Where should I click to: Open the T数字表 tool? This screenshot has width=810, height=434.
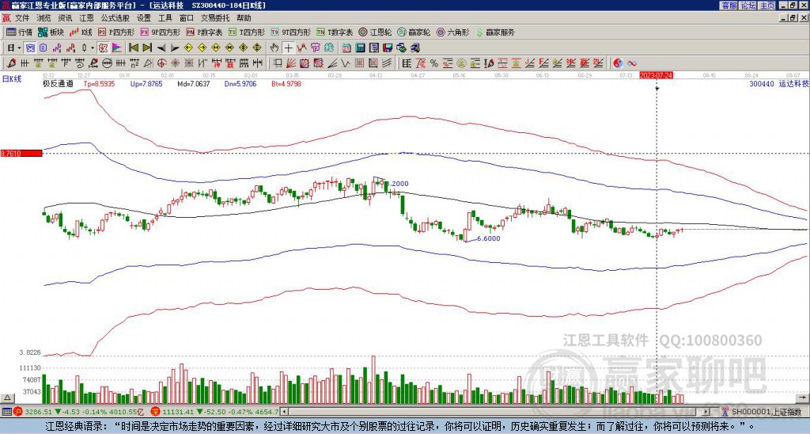tap(335, 32)
